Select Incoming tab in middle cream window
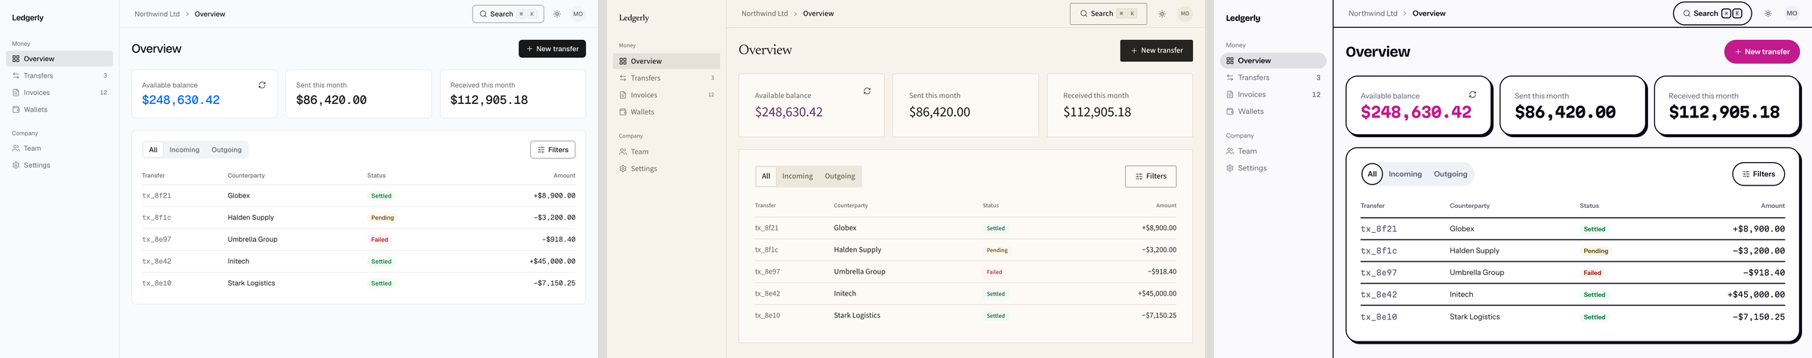The image size is (1812, 358). click(797, 176)
